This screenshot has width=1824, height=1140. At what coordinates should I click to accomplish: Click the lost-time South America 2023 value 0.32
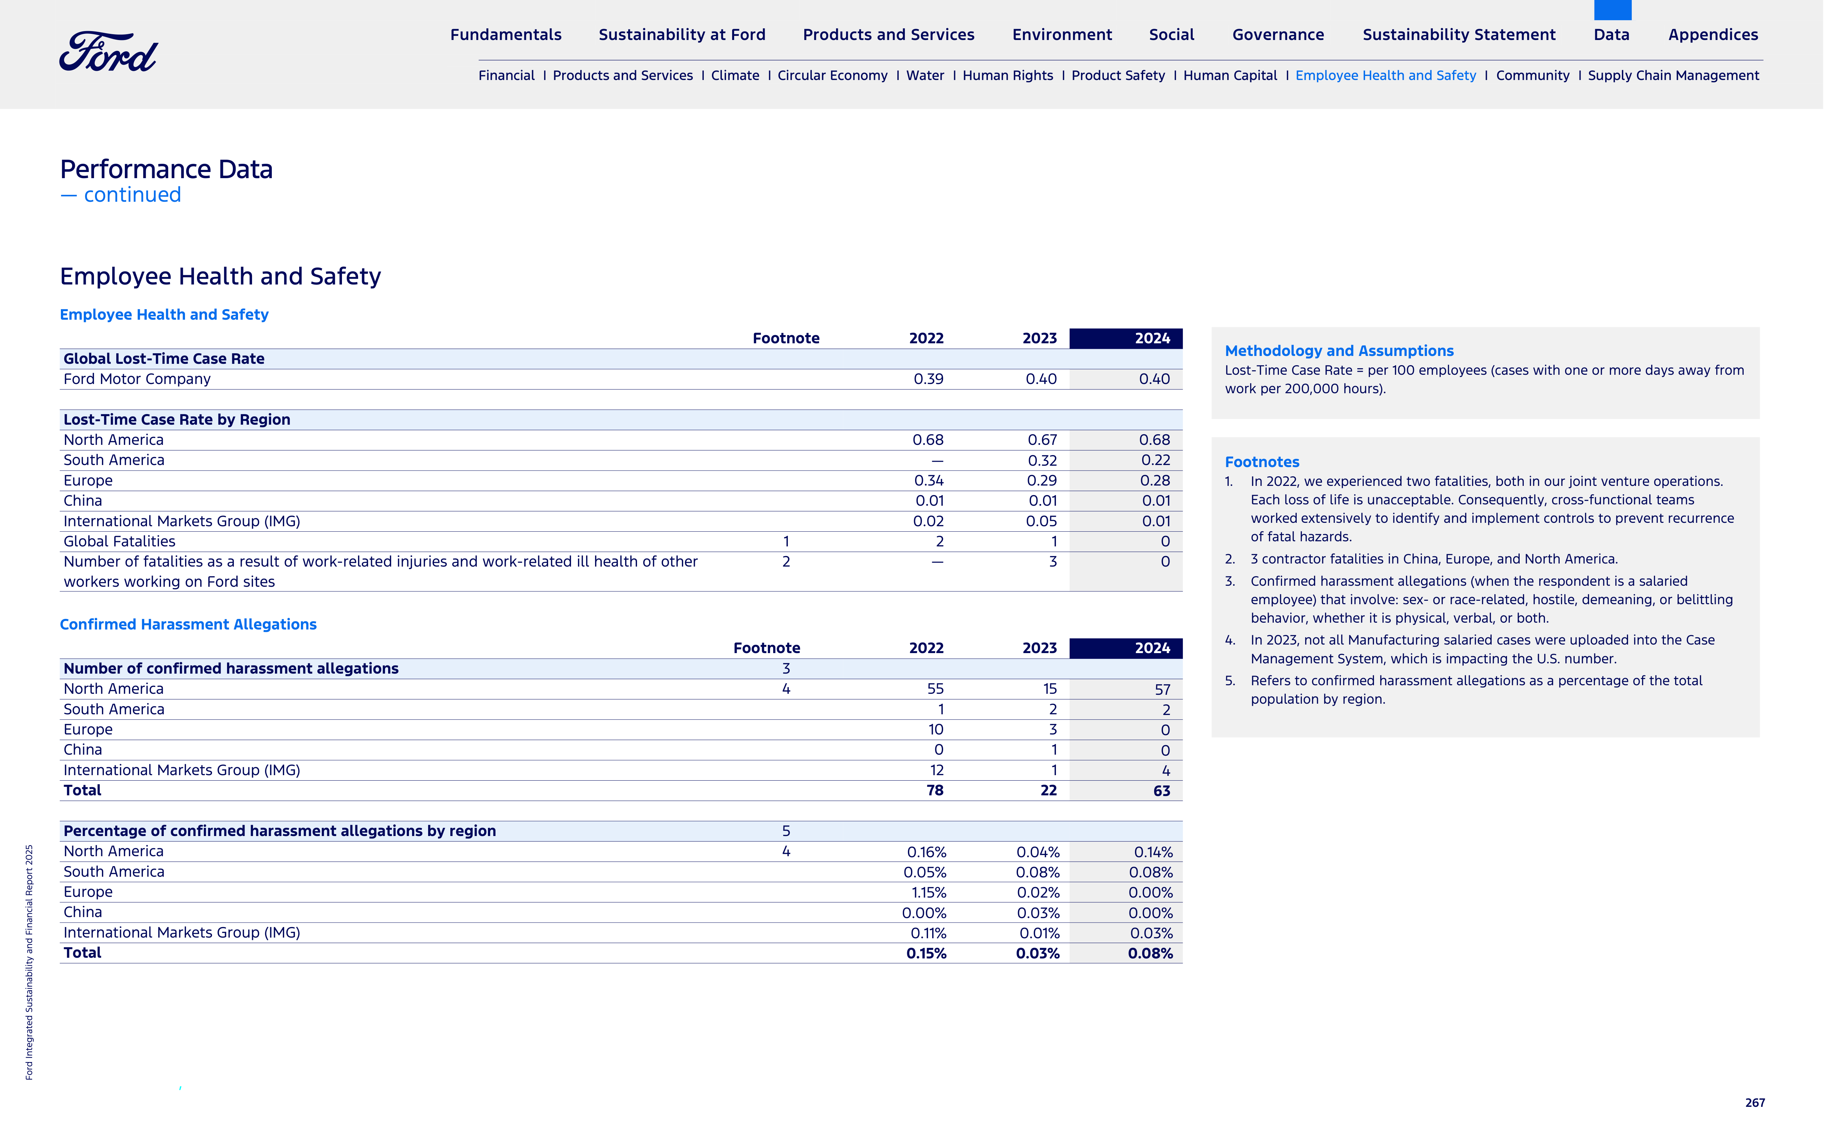click(1042, 461)
